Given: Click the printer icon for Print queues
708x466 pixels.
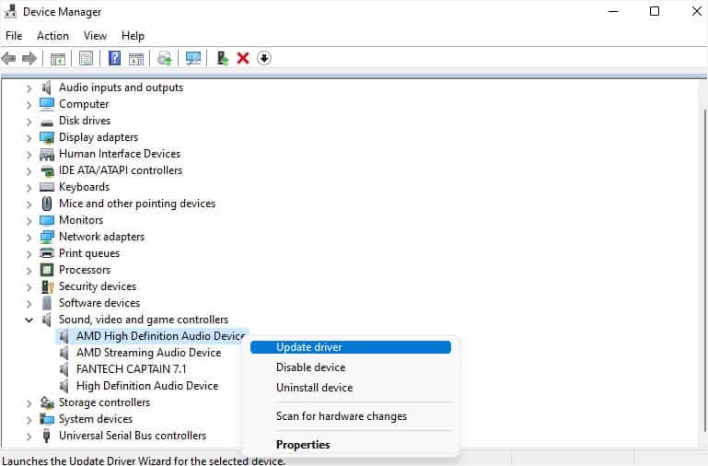Looking at the screenshot, I should click(47, 253).
